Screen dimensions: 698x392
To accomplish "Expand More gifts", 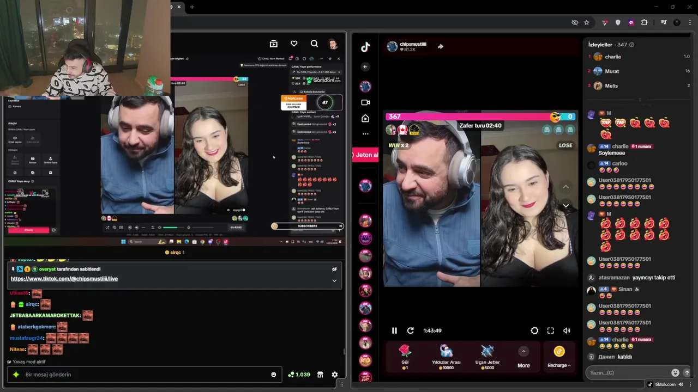I will click(x=523, y=358).
